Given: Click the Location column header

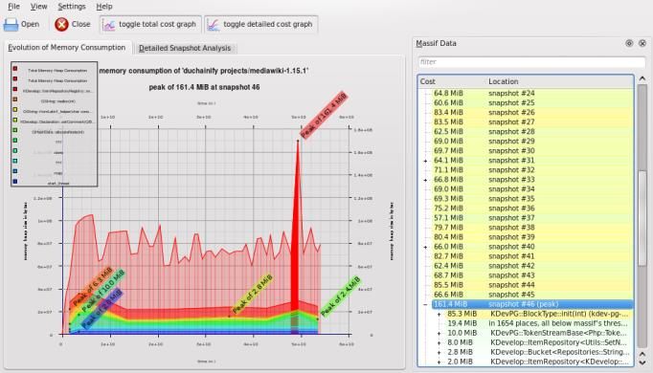Looking at the screenshot, I should pos(560,81).
